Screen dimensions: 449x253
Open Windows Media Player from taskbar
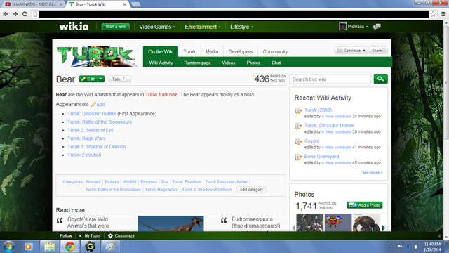[28, 247]
